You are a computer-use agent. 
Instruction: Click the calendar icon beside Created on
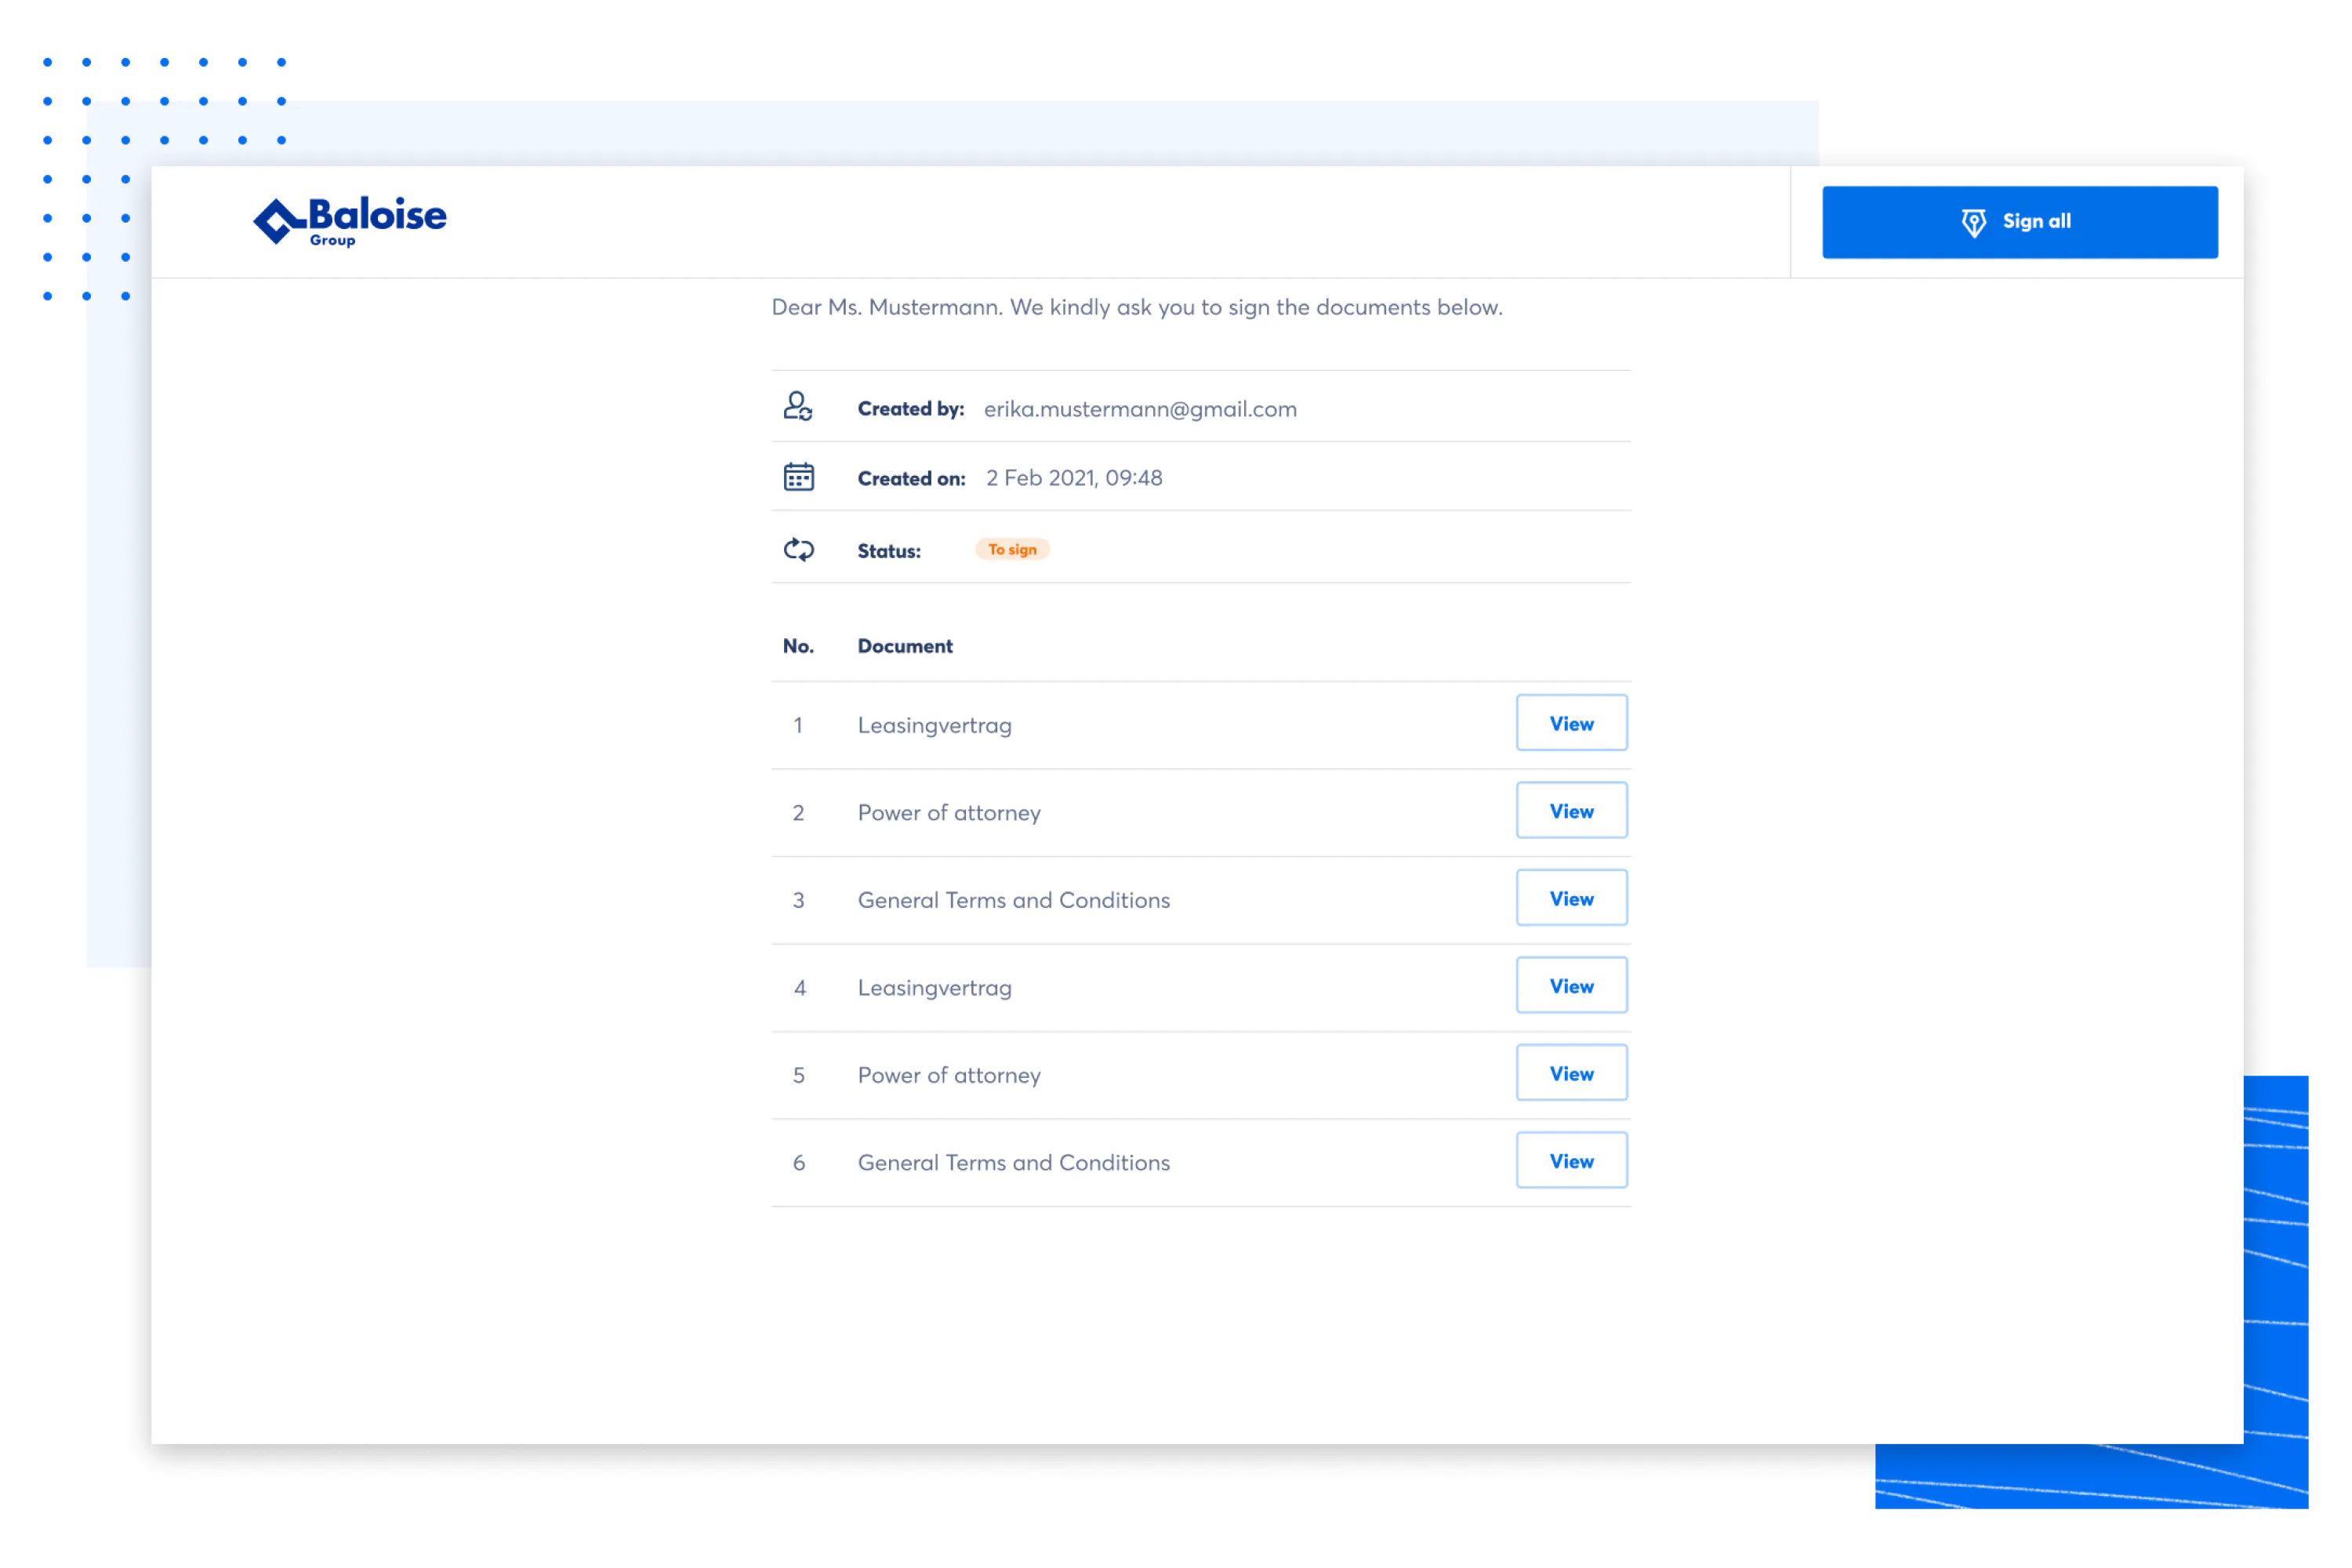pyautogui.click(x=798, y=477)
